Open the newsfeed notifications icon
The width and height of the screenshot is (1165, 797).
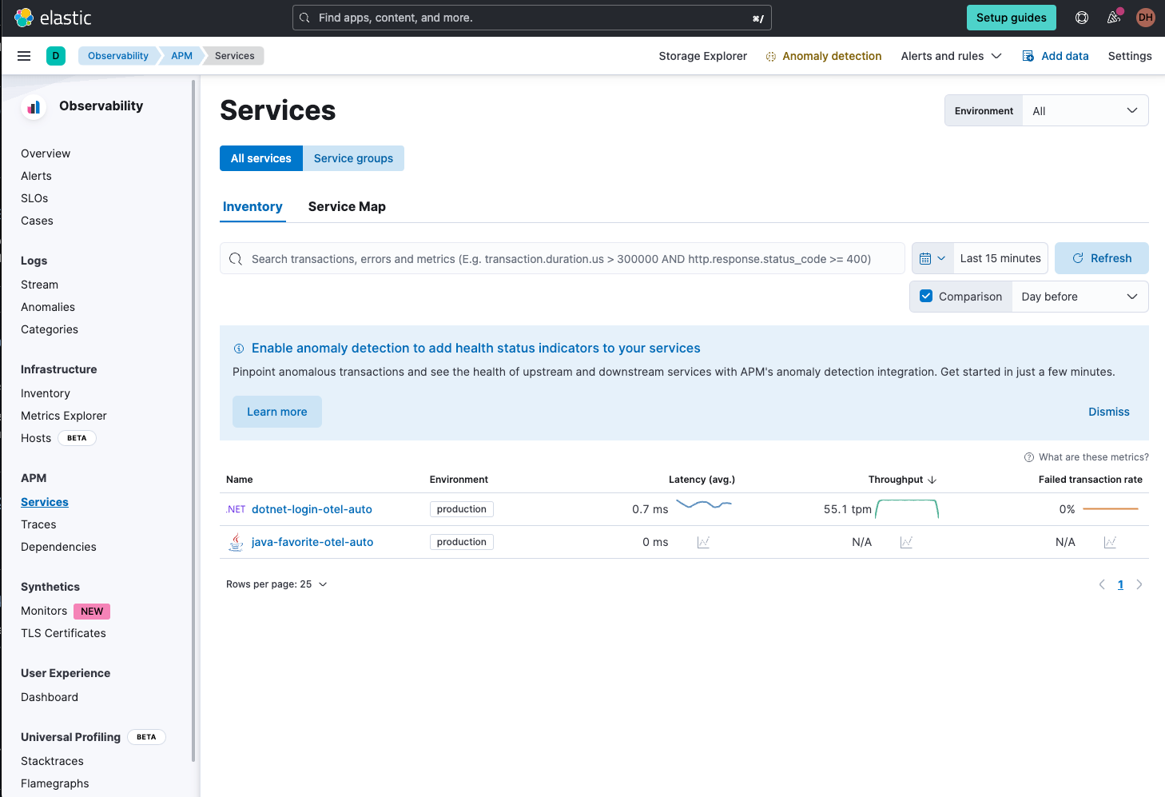click(x=1113, y=18)
